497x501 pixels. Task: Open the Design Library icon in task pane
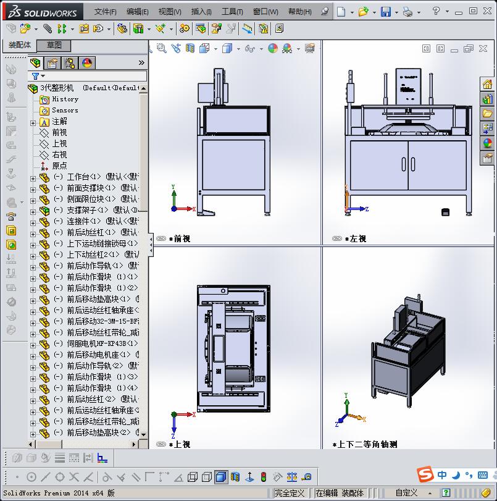487,99
